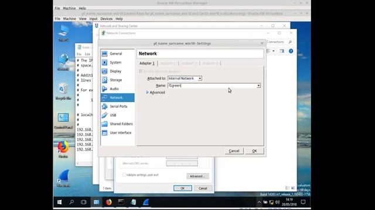Cancel the Settings dialog
375x210 pixels.
coord(234,151)
